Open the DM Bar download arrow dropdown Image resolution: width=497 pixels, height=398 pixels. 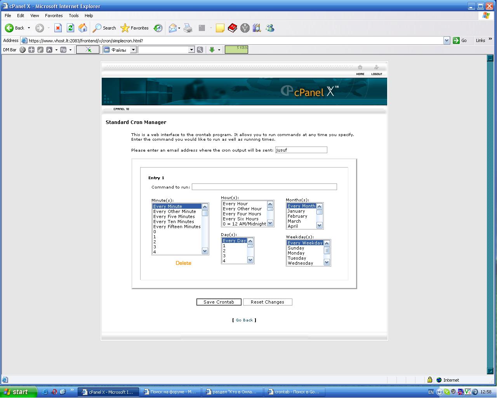(219, 50)
